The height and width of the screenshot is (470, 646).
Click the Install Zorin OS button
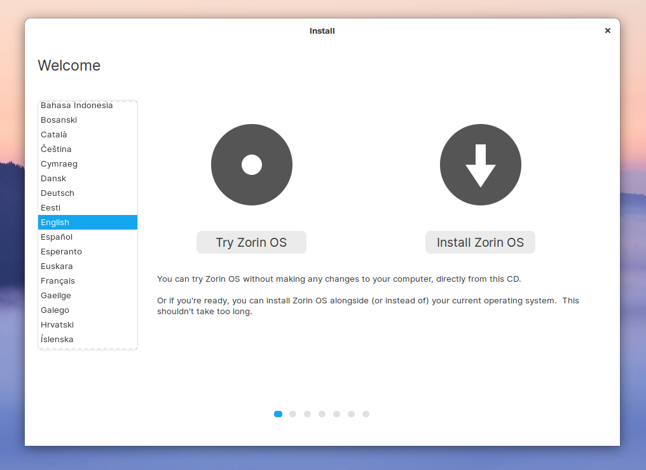coord(481,242)
